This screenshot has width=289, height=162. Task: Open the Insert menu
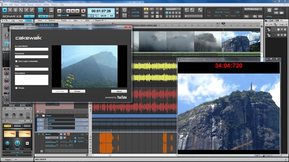23,5
